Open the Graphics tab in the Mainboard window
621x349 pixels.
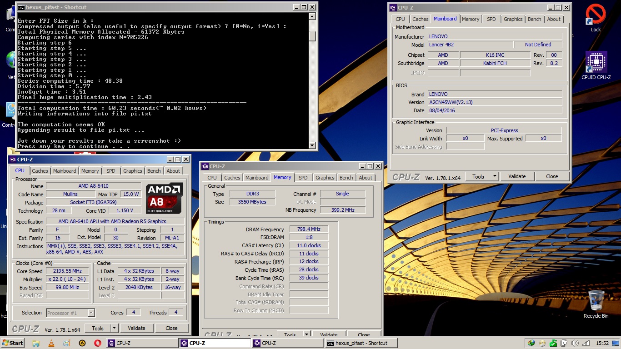513,19
